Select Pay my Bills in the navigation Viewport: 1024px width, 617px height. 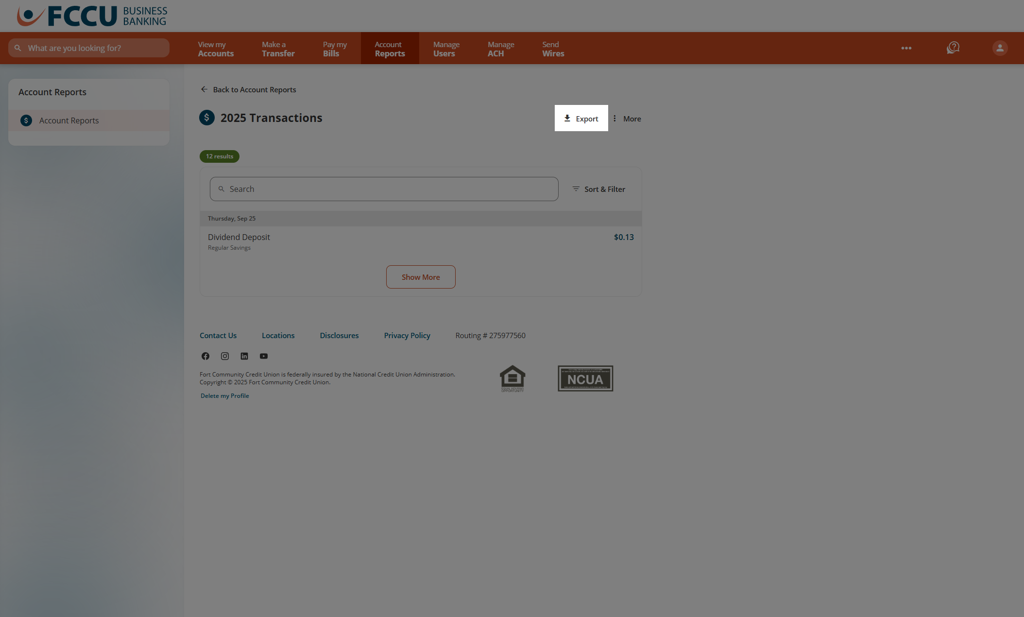334,48
